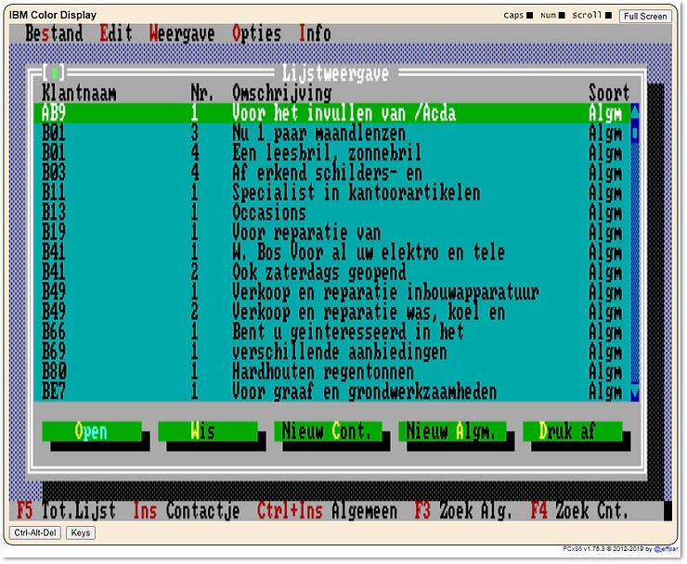
Task: Open the Info menu
Action: tap(315, 33)
